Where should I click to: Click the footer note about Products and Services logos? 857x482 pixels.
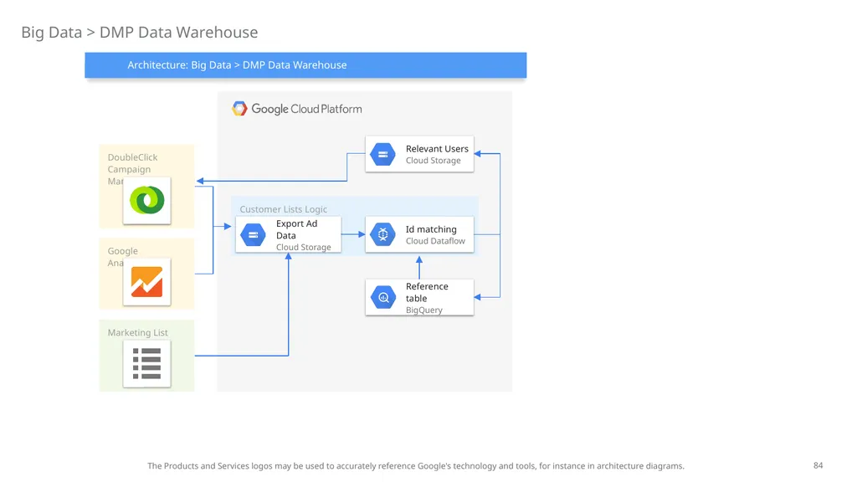point(416,466)
